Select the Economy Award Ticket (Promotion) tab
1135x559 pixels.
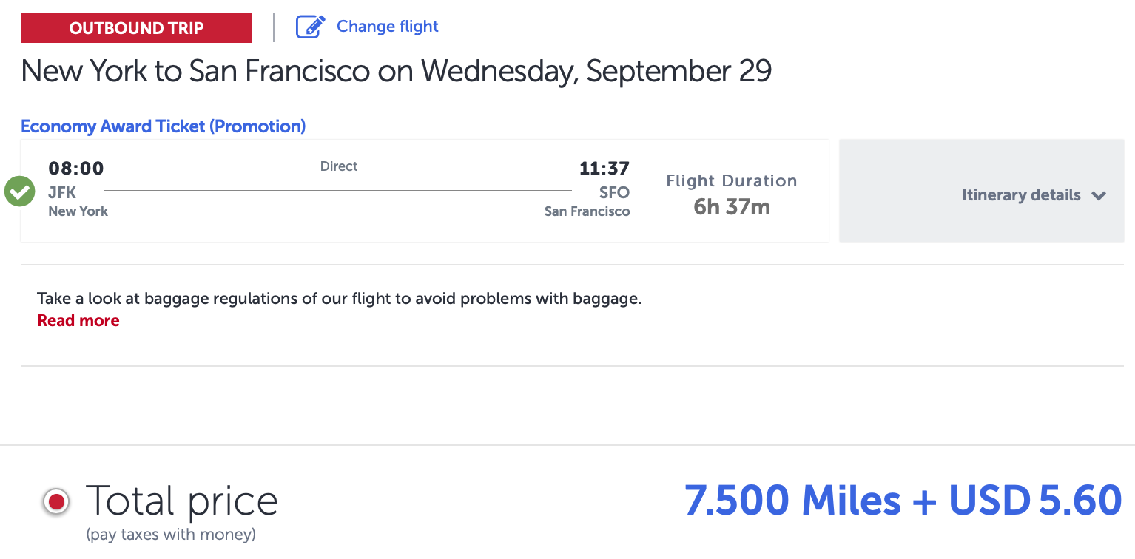click(163, 126)
